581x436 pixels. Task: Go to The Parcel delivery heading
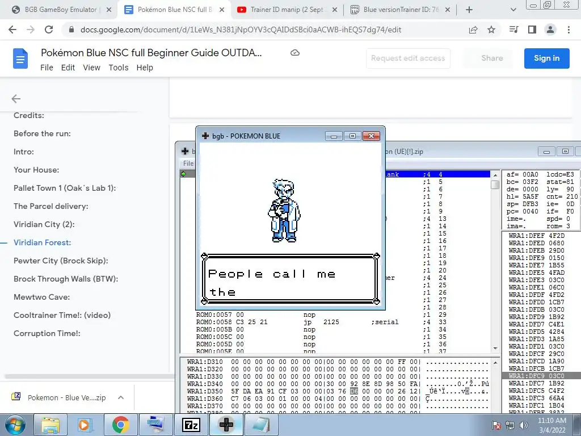pos(51,206)
